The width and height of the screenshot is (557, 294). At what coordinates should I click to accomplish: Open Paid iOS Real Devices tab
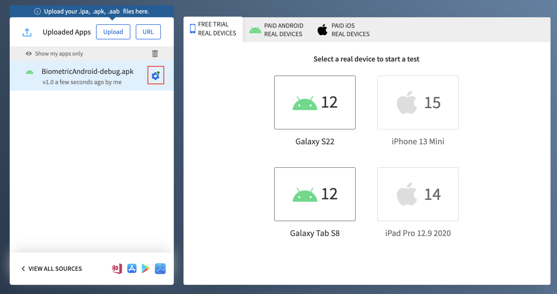click(x=344, y=30)
